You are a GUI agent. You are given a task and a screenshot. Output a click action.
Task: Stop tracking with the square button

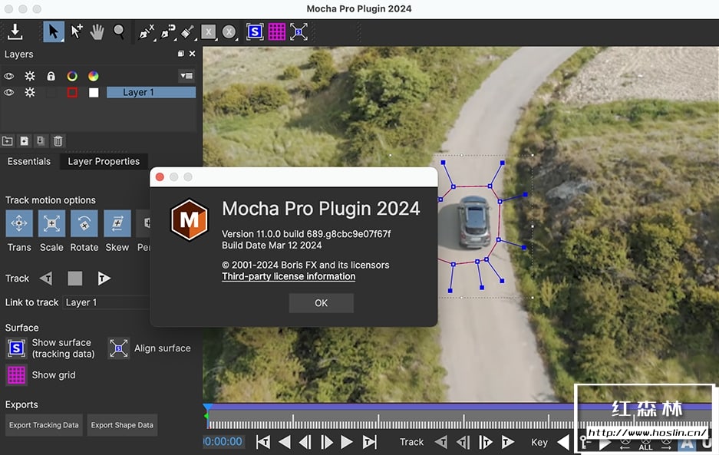(74, 279)
